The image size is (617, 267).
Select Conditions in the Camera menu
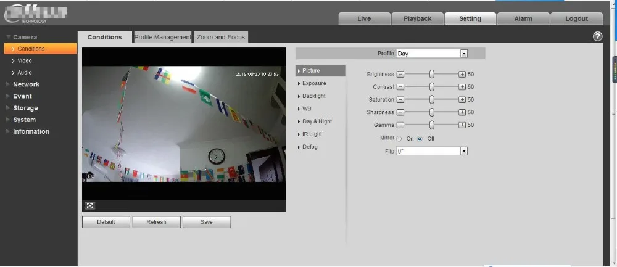40,49
